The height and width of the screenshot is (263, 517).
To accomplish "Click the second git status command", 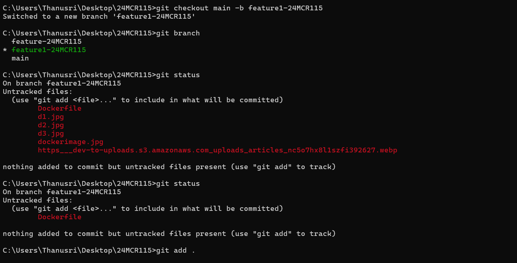I will (178, 183).
